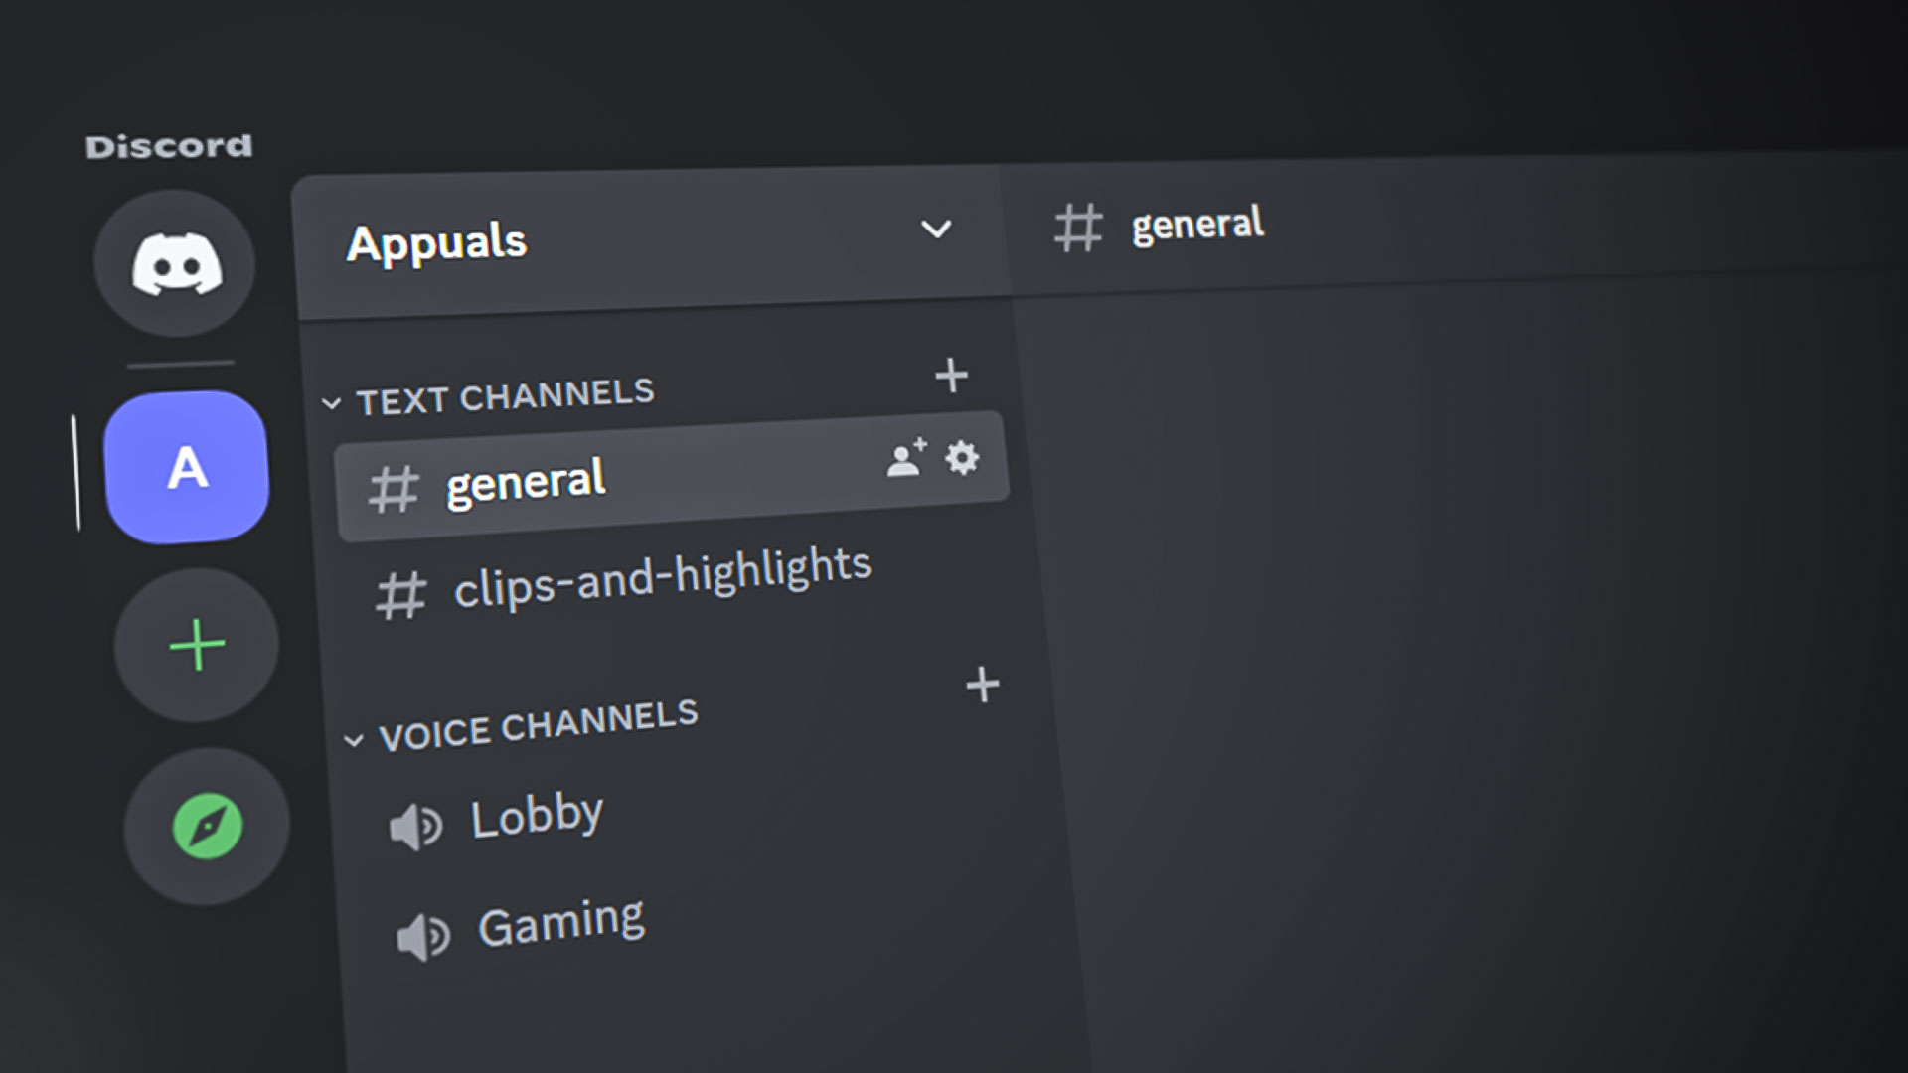1908x1073 pixels.
Task: Open the clips-and-highlights channel
Action: 660,581
